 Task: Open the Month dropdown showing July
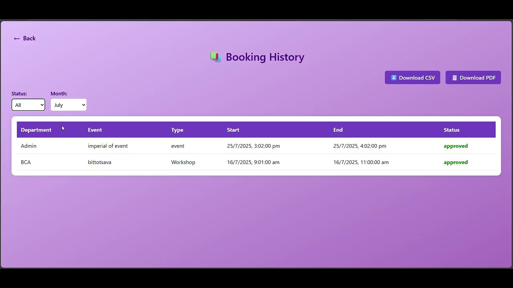click(69, 105)
